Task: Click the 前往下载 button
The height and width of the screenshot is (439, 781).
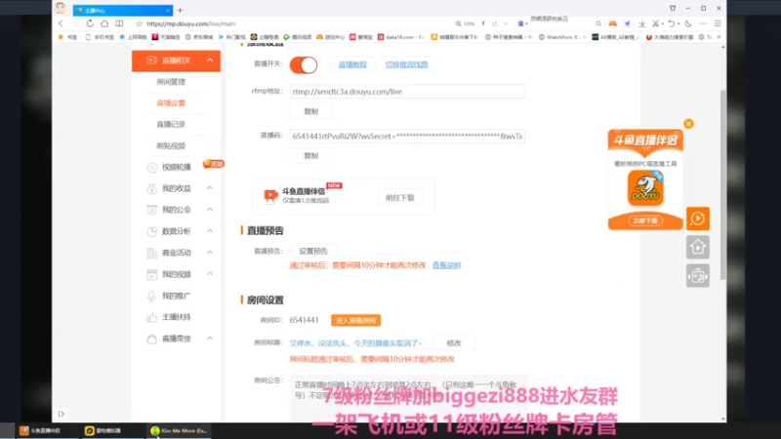Action: pyautogui.click(x=400, y=198)
